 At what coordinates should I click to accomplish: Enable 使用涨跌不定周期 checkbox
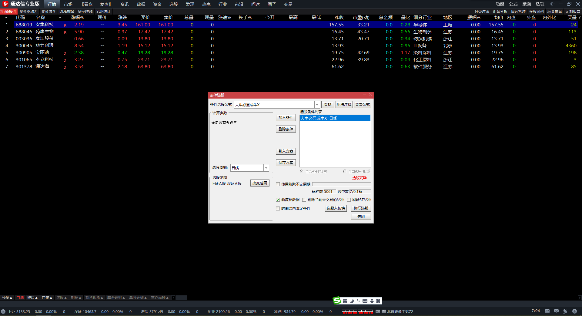pyautogui.click(x=278, y=184)
